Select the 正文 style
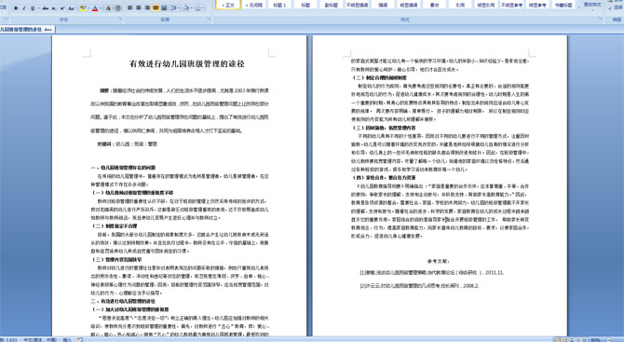 pyautogui.click(x=228, y=5)
